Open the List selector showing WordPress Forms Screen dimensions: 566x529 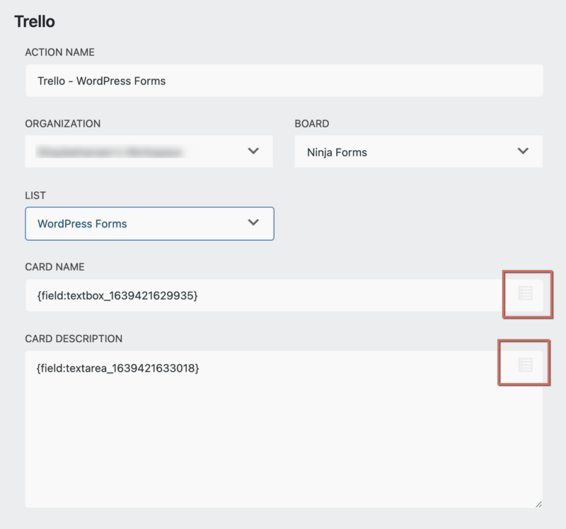[x=149, y=223]
